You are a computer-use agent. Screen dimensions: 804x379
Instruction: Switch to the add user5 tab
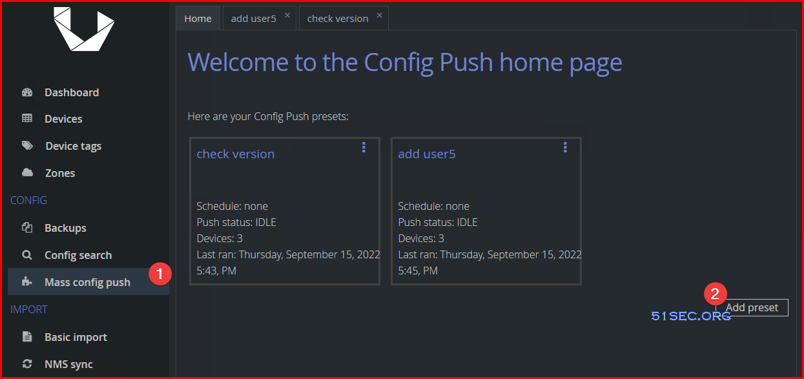[254, 19]
